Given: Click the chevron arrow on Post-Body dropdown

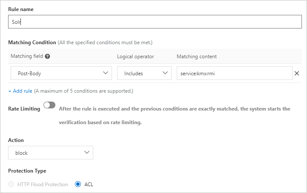Looking at the screenshot, I should click(106, 73).
